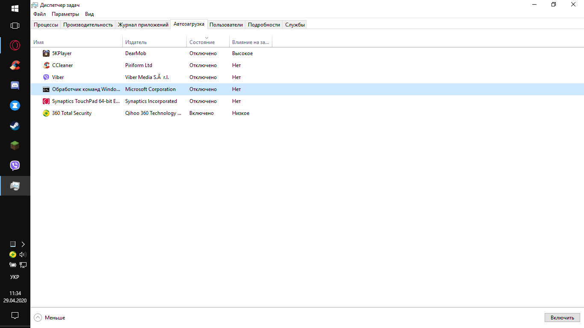Click the command processor cmd icon
This screenshot has width=584, height=328.
[46, 89]
